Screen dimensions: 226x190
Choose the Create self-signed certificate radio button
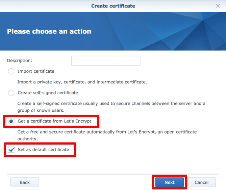pyautogui.click(x=11, y=93)
